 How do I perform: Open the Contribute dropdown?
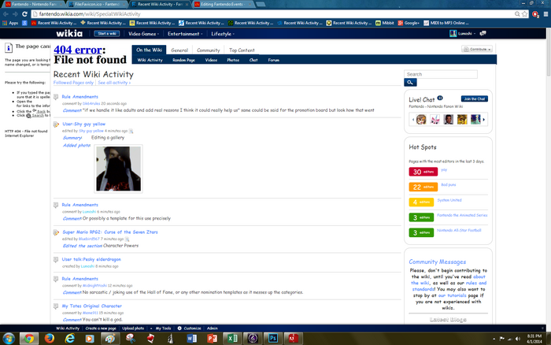tap(477, 50)
